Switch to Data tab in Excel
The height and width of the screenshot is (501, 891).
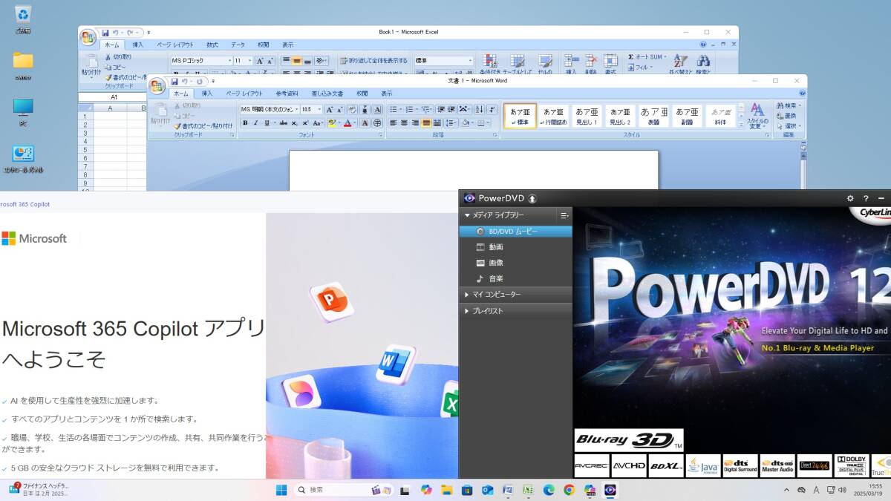[x=238, y=45]
